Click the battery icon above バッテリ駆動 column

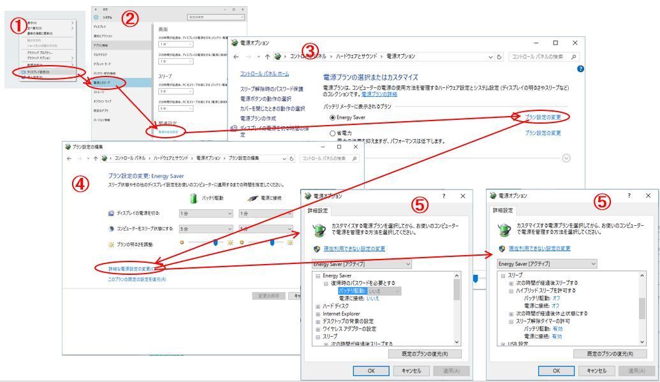point(193,196)
